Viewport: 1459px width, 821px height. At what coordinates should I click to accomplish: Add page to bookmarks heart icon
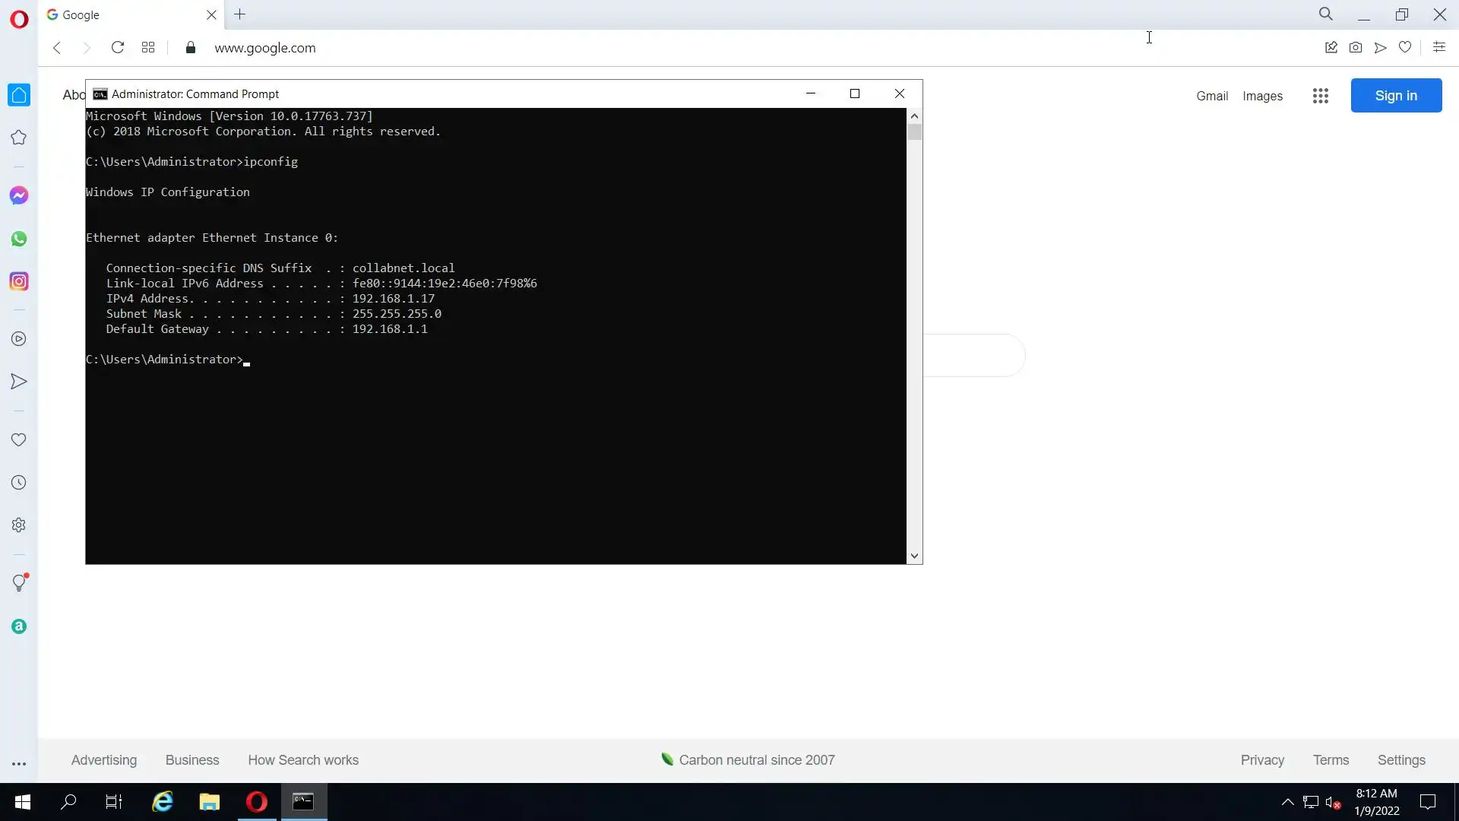(1405, 48)
